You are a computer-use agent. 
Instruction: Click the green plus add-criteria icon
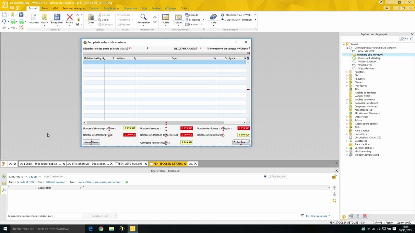126,182
